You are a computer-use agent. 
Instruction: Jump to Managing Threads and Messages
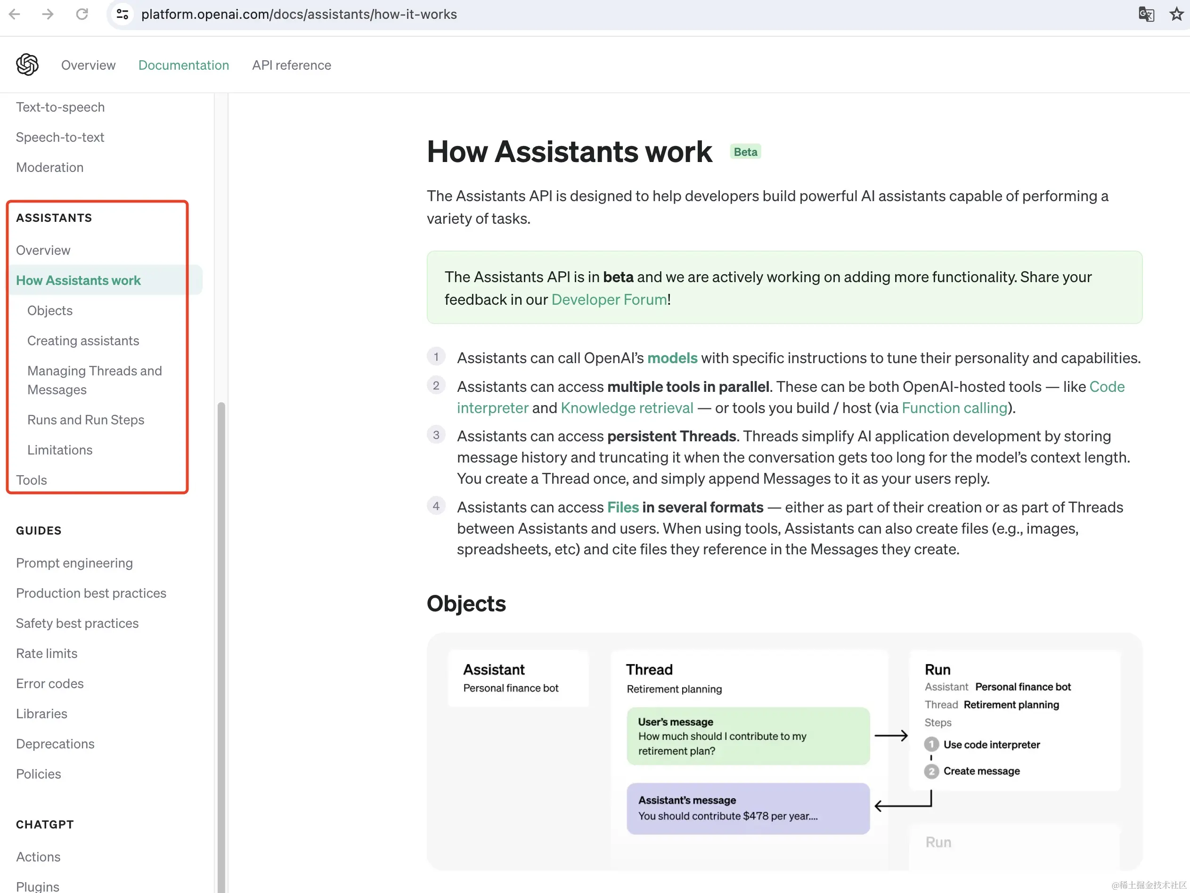(95, 381)
